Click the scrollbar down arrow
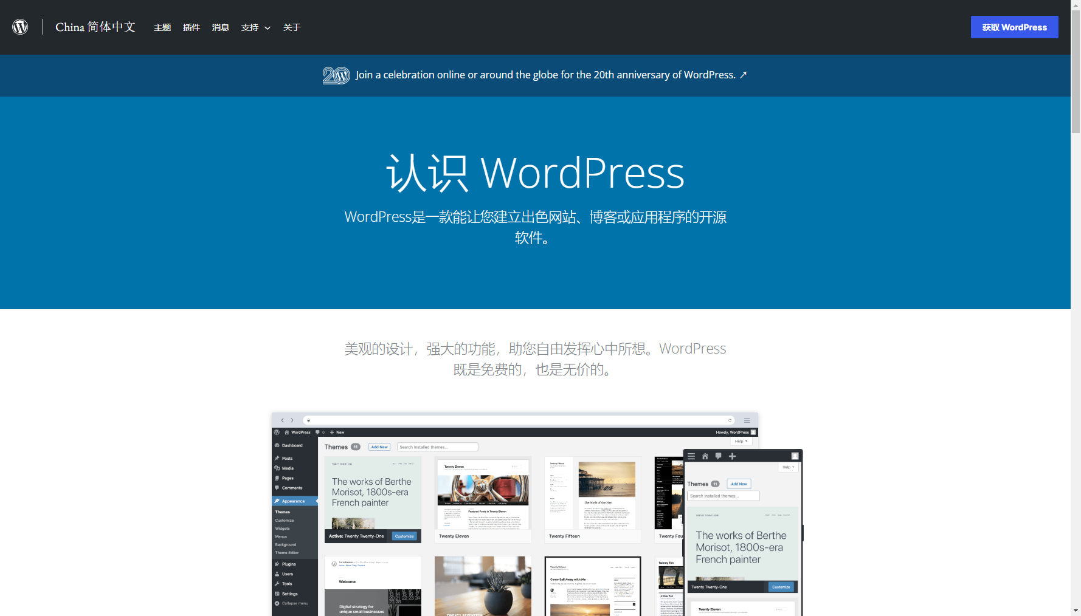 [1076, 611]
